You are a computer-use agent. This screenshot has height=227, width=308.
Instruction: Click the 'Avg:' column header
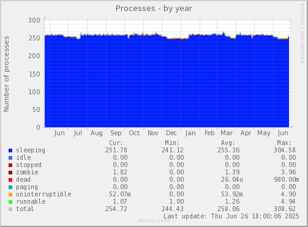228,143
